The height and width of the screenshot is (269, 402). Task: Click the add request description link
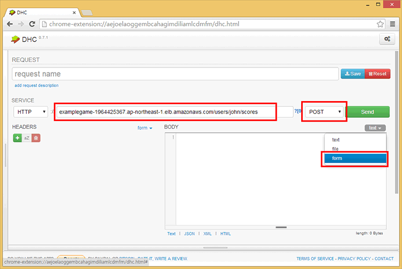click(x=37, y=85)
